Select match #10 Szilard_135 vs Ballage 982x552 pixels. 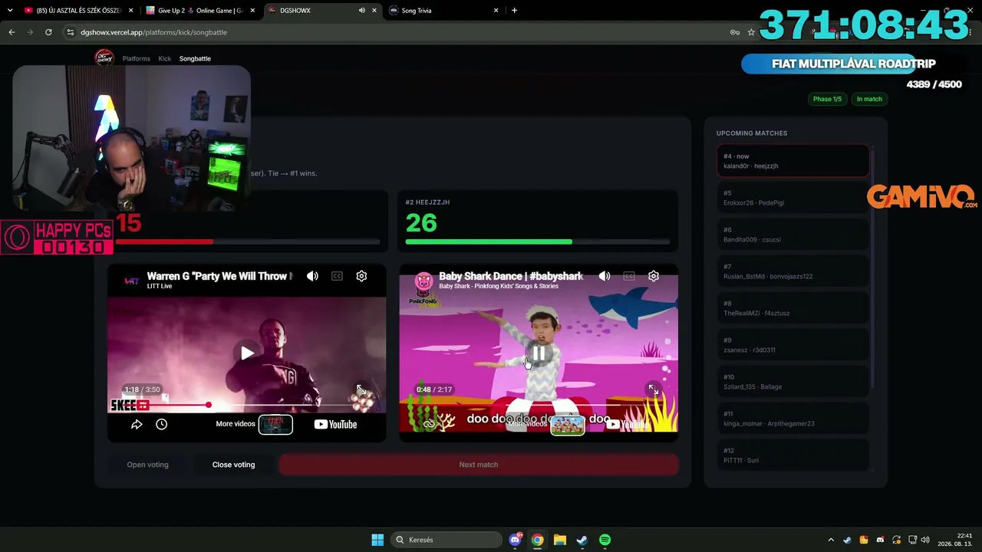(x=793, y=382)
